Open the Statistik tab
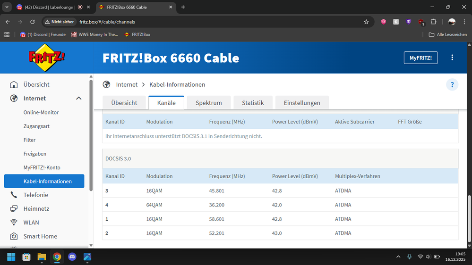This screenshot has width=472, height=265. coord(253,103)
